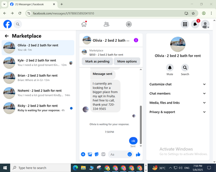Reload the page with browser refresh icon

(x=20, y=13)
